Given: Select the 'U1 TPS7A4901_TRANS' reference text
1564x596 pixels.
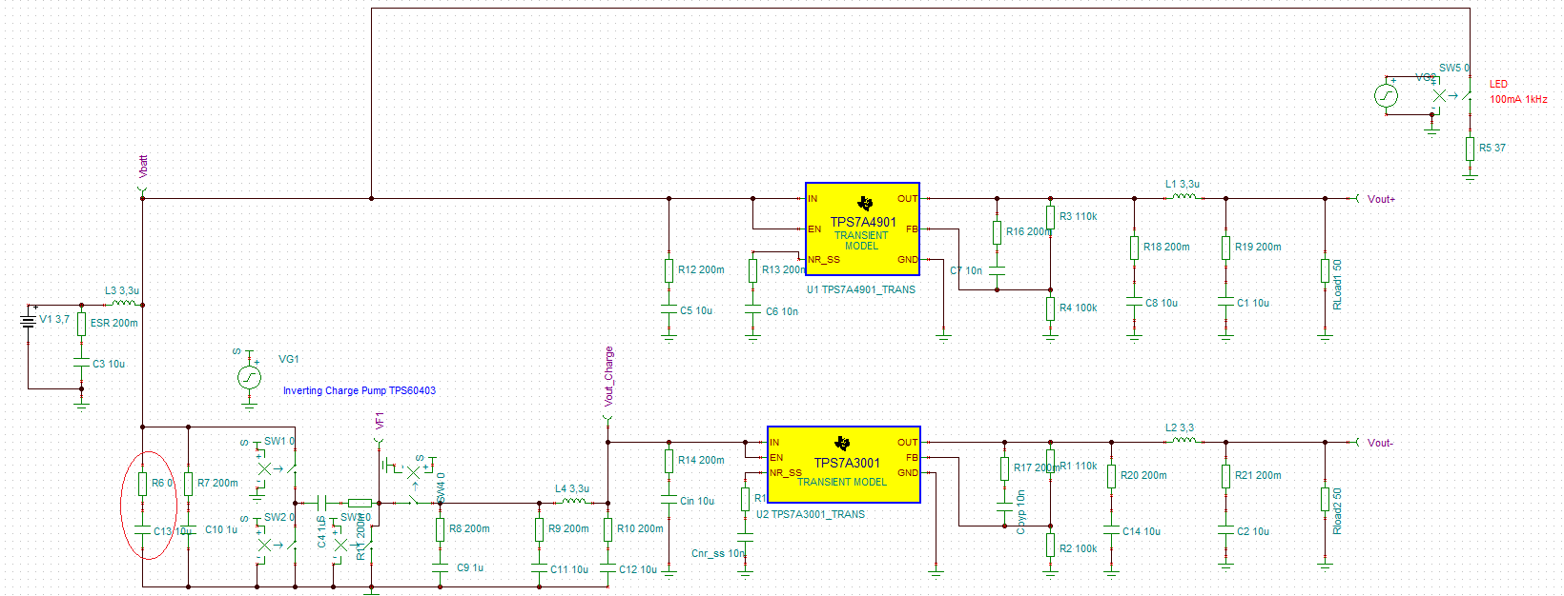Looking at the screenshot, I should click(861, 289).
